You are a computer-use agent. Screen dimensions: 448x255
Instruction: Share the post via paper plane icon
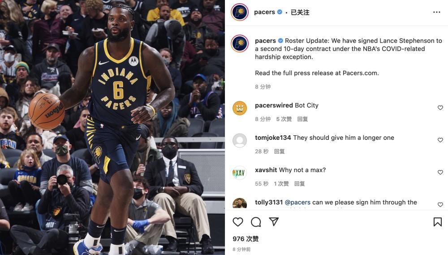coord(274,221)
